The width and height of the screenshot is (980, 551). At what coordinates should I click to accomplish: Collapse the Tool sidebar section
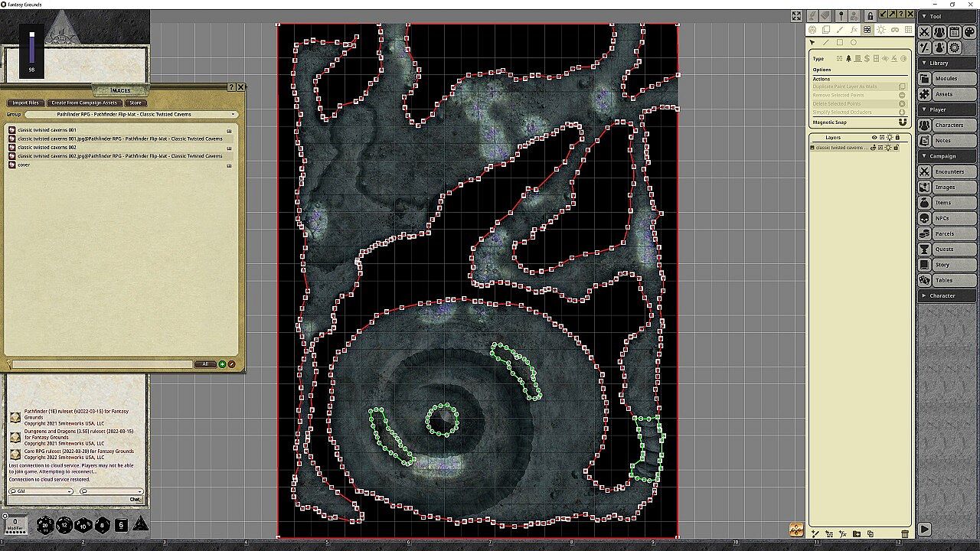click(947, 16)
